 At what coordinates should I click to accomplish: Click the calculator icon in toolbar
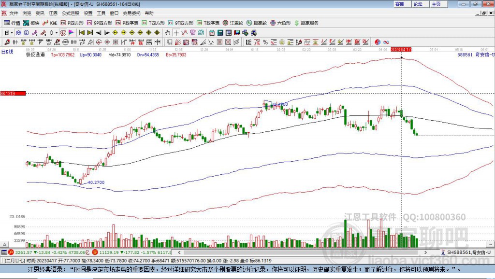click(220, 33)
